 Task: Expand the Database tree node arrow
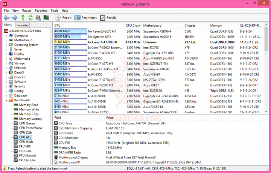6,96
